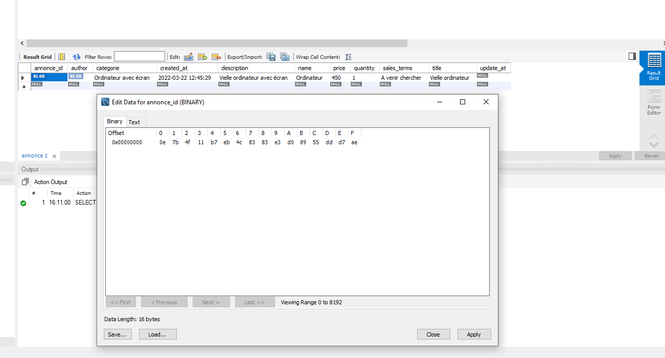Click the green success status icon
665x358 pixels.
[x=23, y=203]
